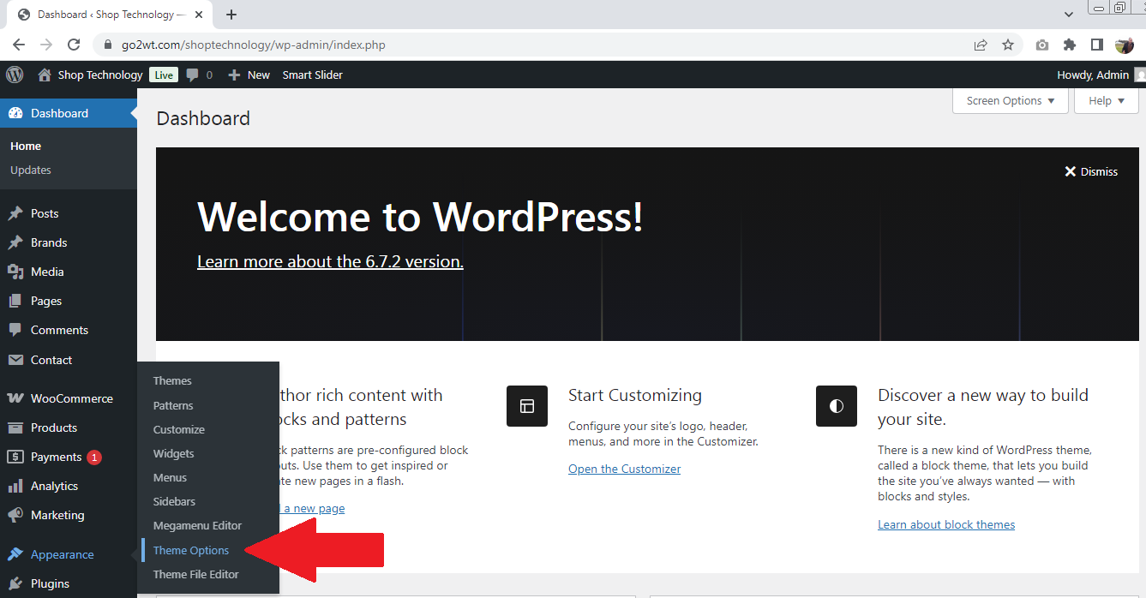The image size is (1146, 598).
Task: Open browser side panel icon
Action: (x=1096, y=45)
